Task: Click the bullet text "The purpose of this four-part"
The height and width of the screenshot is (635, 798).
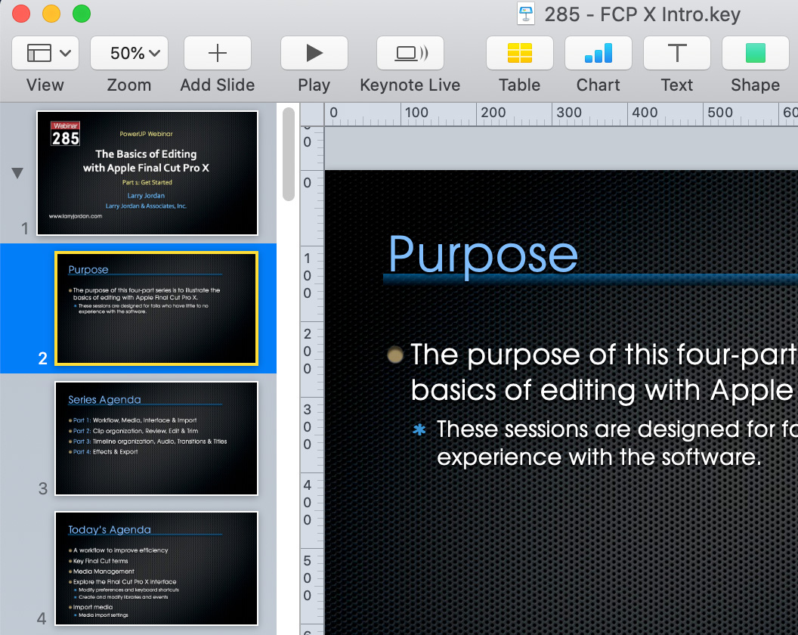Action: point(603,355)
